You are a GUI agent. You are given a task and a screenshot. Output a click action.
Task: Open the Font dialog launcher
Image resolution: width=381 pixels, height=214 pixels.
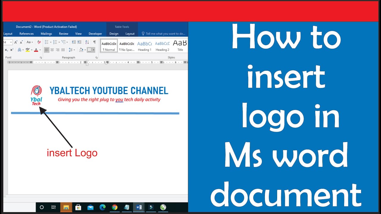(x=41, y=57)
